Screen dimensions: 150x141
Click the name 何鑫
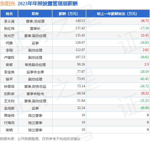9,43
